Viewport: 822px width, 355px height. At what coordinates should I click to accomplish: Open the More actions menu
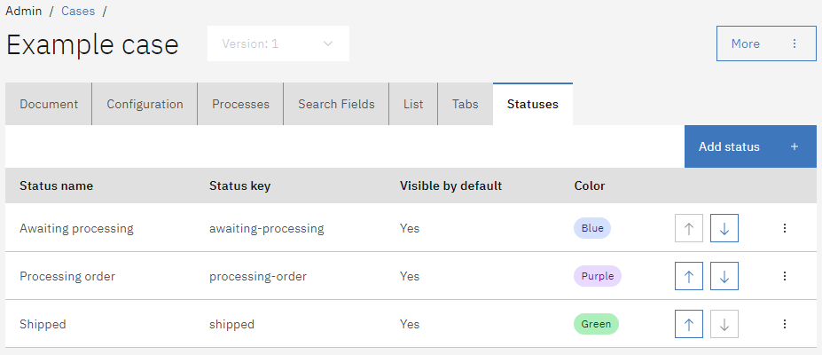coord(765,43)
